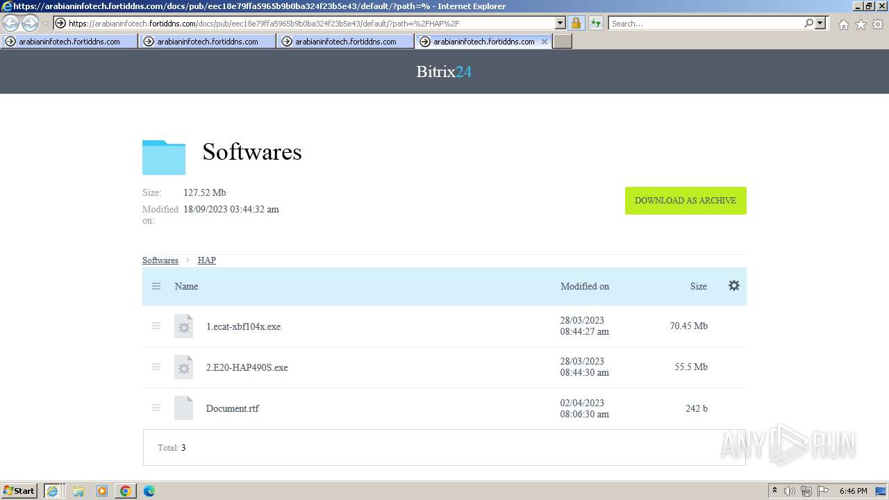Click the 70.45 Mb size value
The height and width of the screenshot is (500, 889).
(689, 326)
